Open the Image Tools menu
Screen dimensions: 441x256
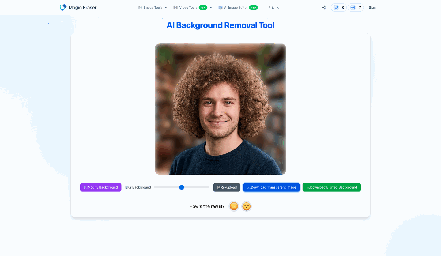[x=153, y=8]
